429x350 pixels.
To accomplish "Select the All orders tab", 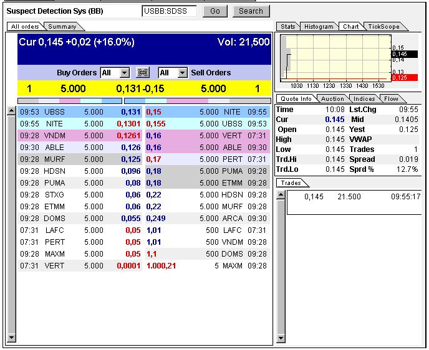I will 25,27.
